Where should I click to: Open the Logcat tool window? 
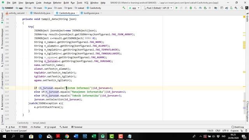50,127
